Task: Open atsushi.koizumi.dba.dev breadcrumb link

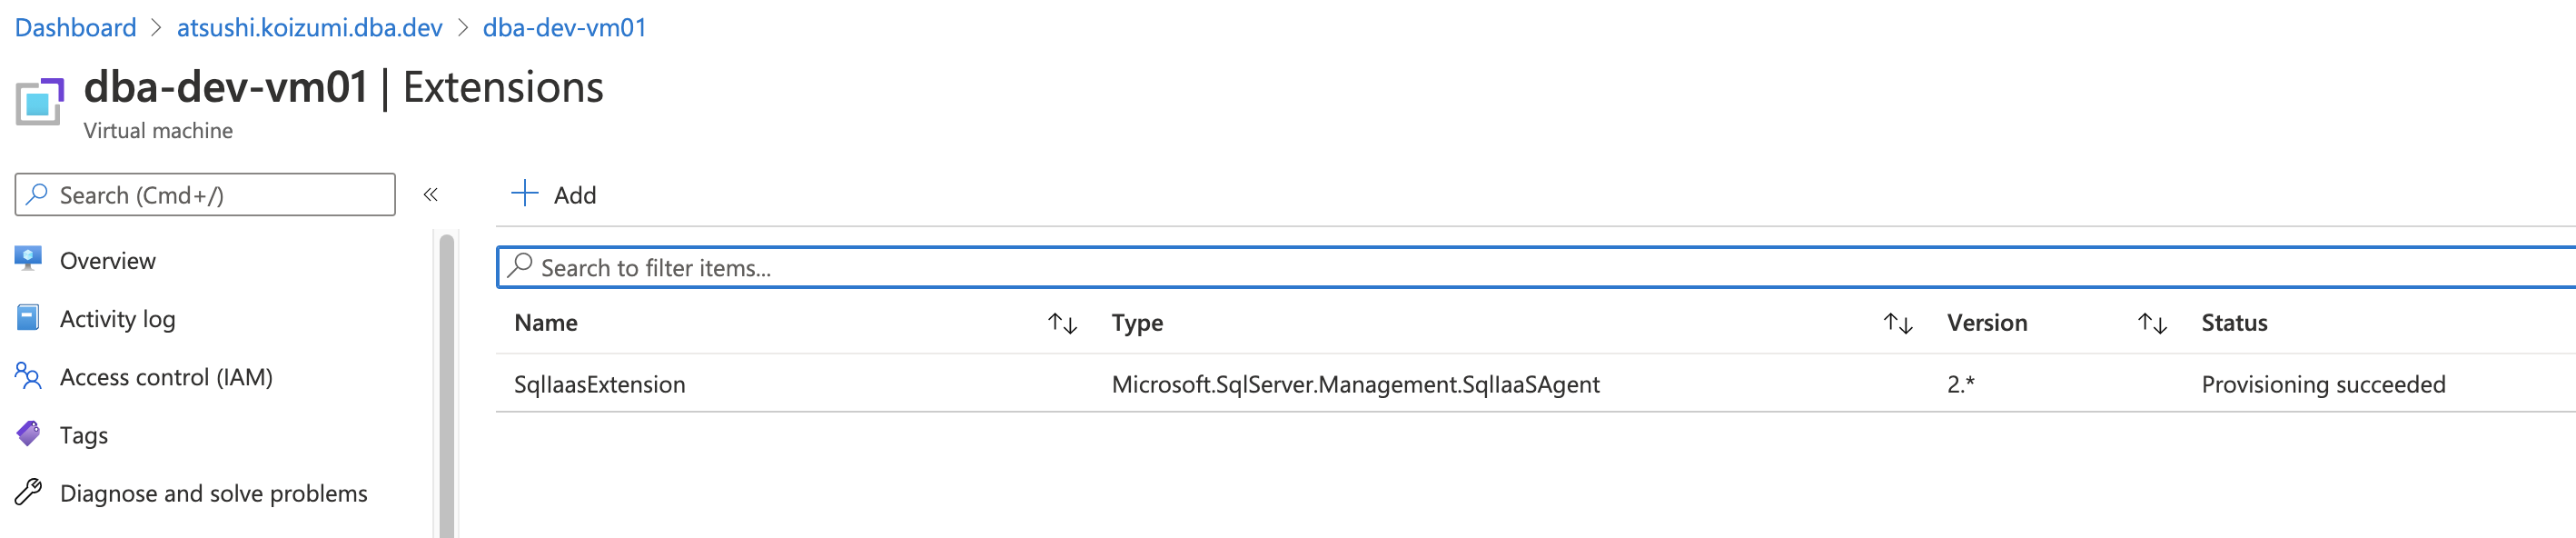Action: click(309, 27)
